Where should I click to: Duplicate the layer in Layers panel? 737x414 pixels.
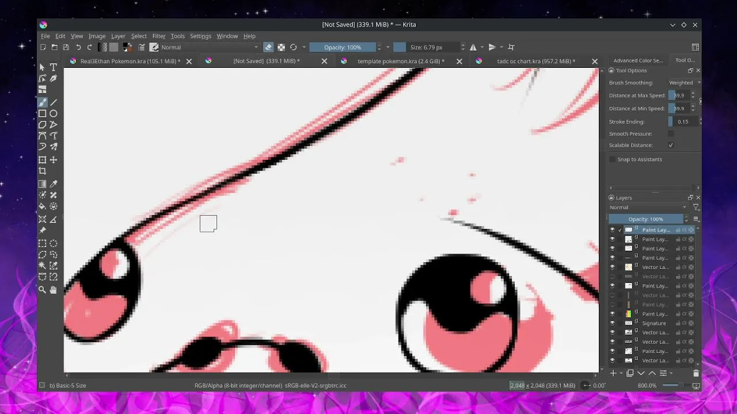pyautogui.click(x=630, y=373)
